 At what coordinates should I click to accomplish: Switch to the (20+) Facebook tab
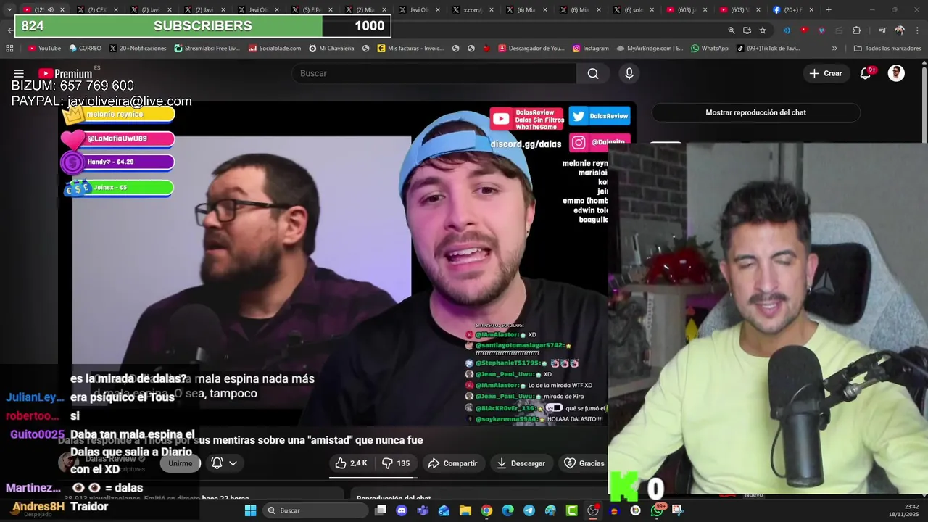pos(792,9)
